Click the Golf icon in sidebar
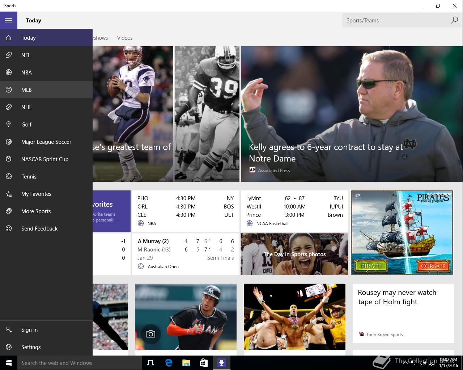The height and width of the screenshot is (370, 463). click(9, 124)
